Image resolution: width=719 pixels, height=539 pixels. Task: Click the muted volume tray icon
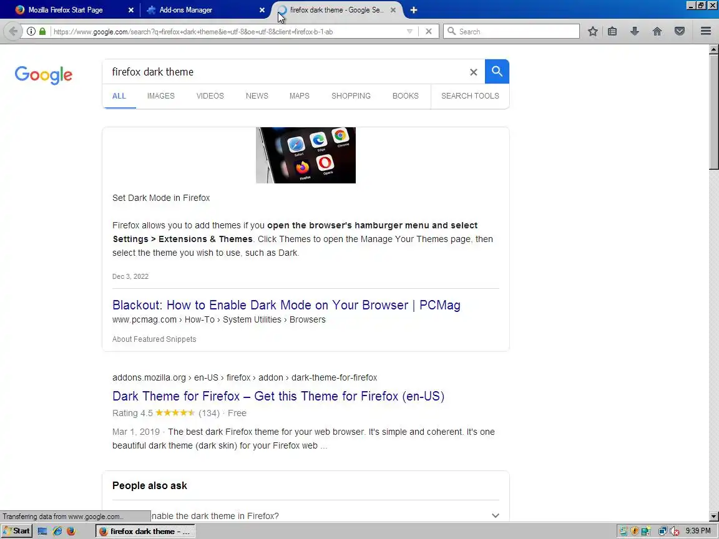click(675, 532)
